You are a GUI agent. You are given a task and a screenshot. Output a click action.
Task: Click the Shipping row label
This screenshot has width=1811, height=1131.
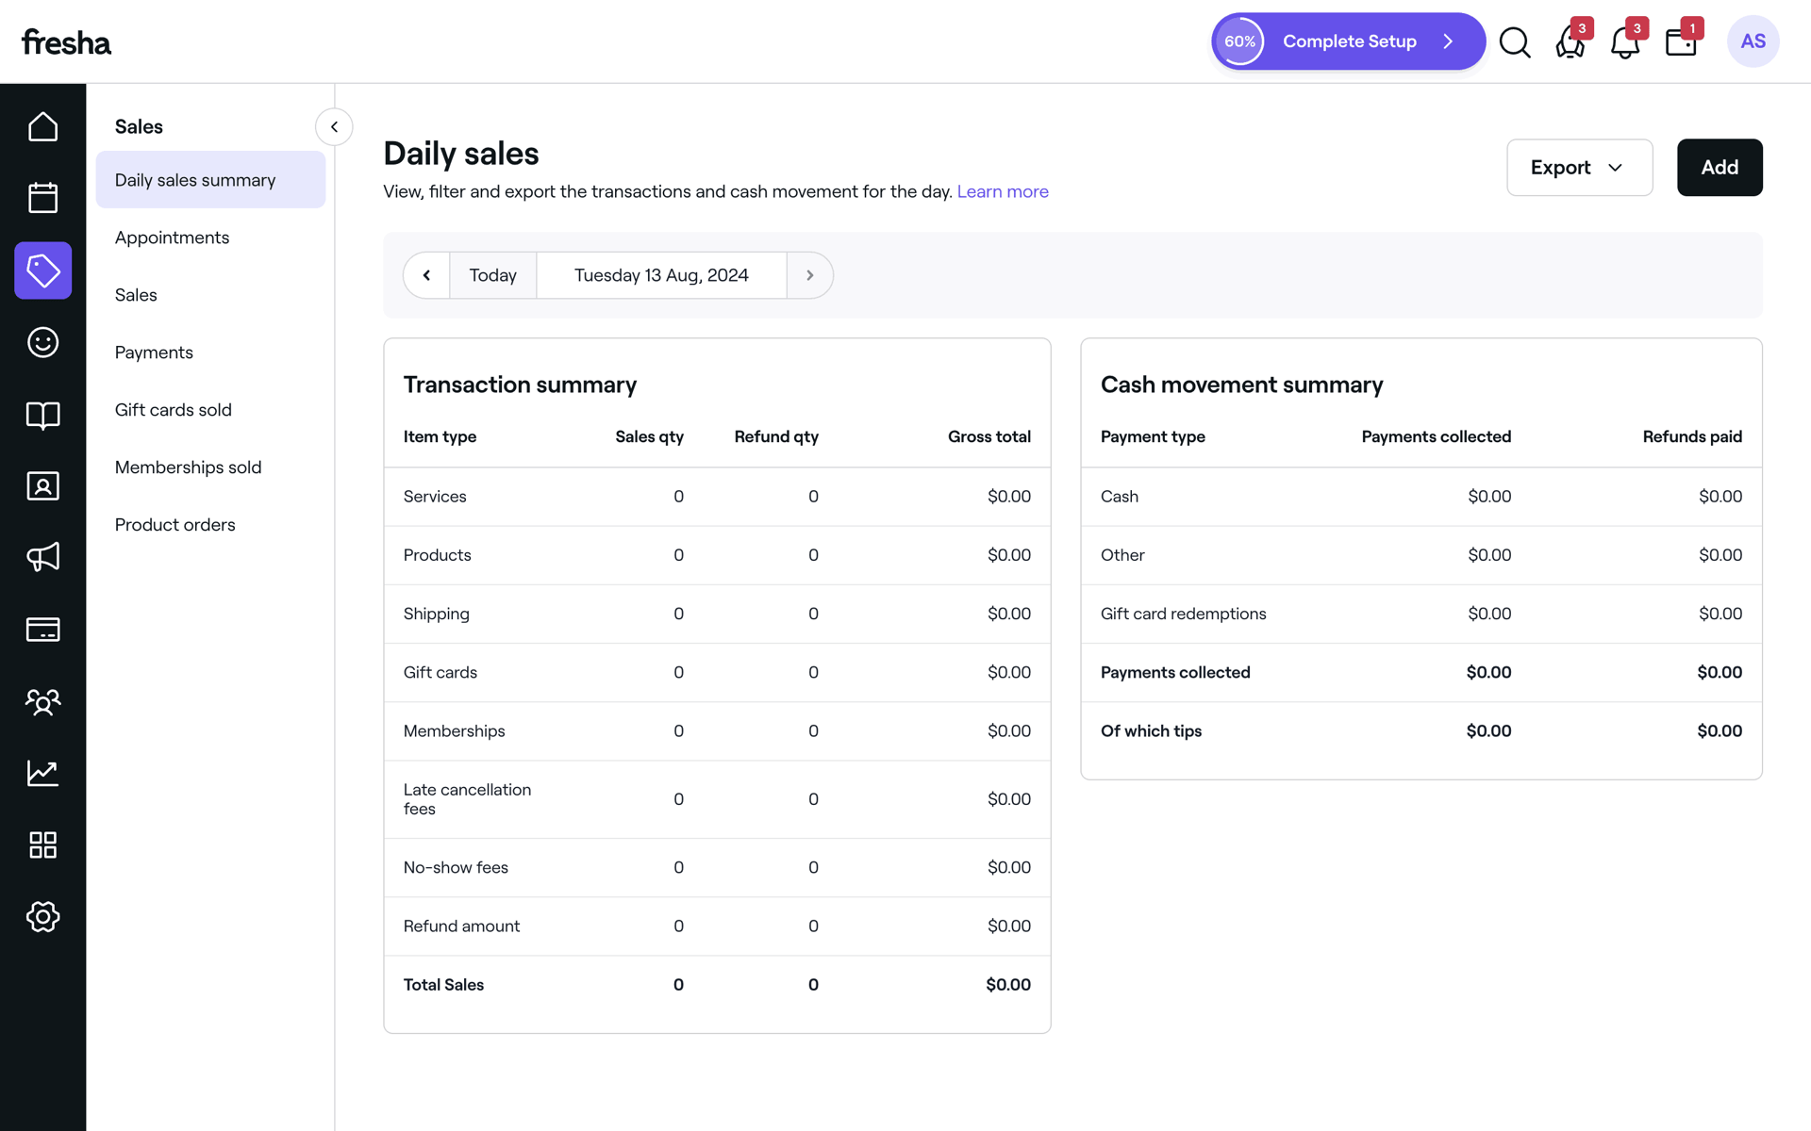(x=436, y=614)
